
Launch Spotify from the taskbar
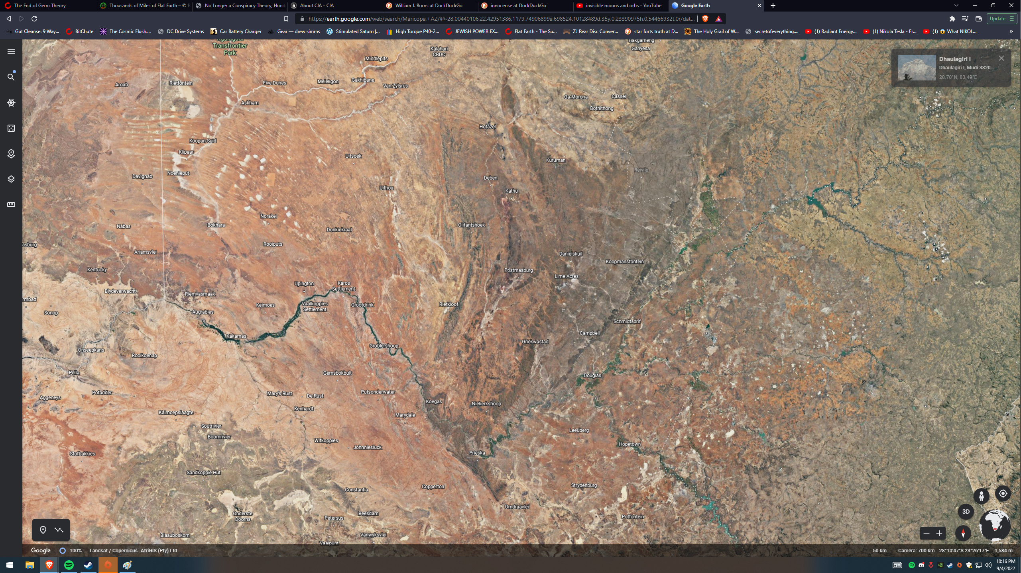click(x=69, y=565)
